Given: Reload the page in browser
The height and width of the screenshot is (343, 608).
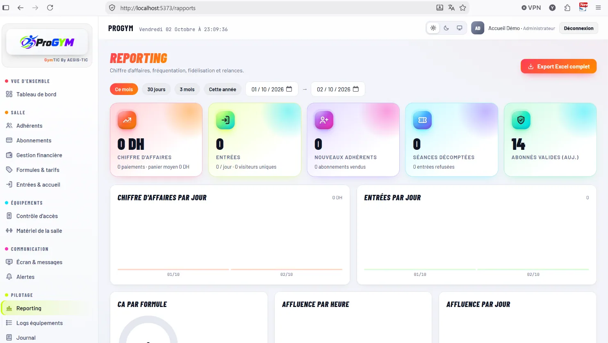Looking at the screenshot, I should [x=50, y=8].
